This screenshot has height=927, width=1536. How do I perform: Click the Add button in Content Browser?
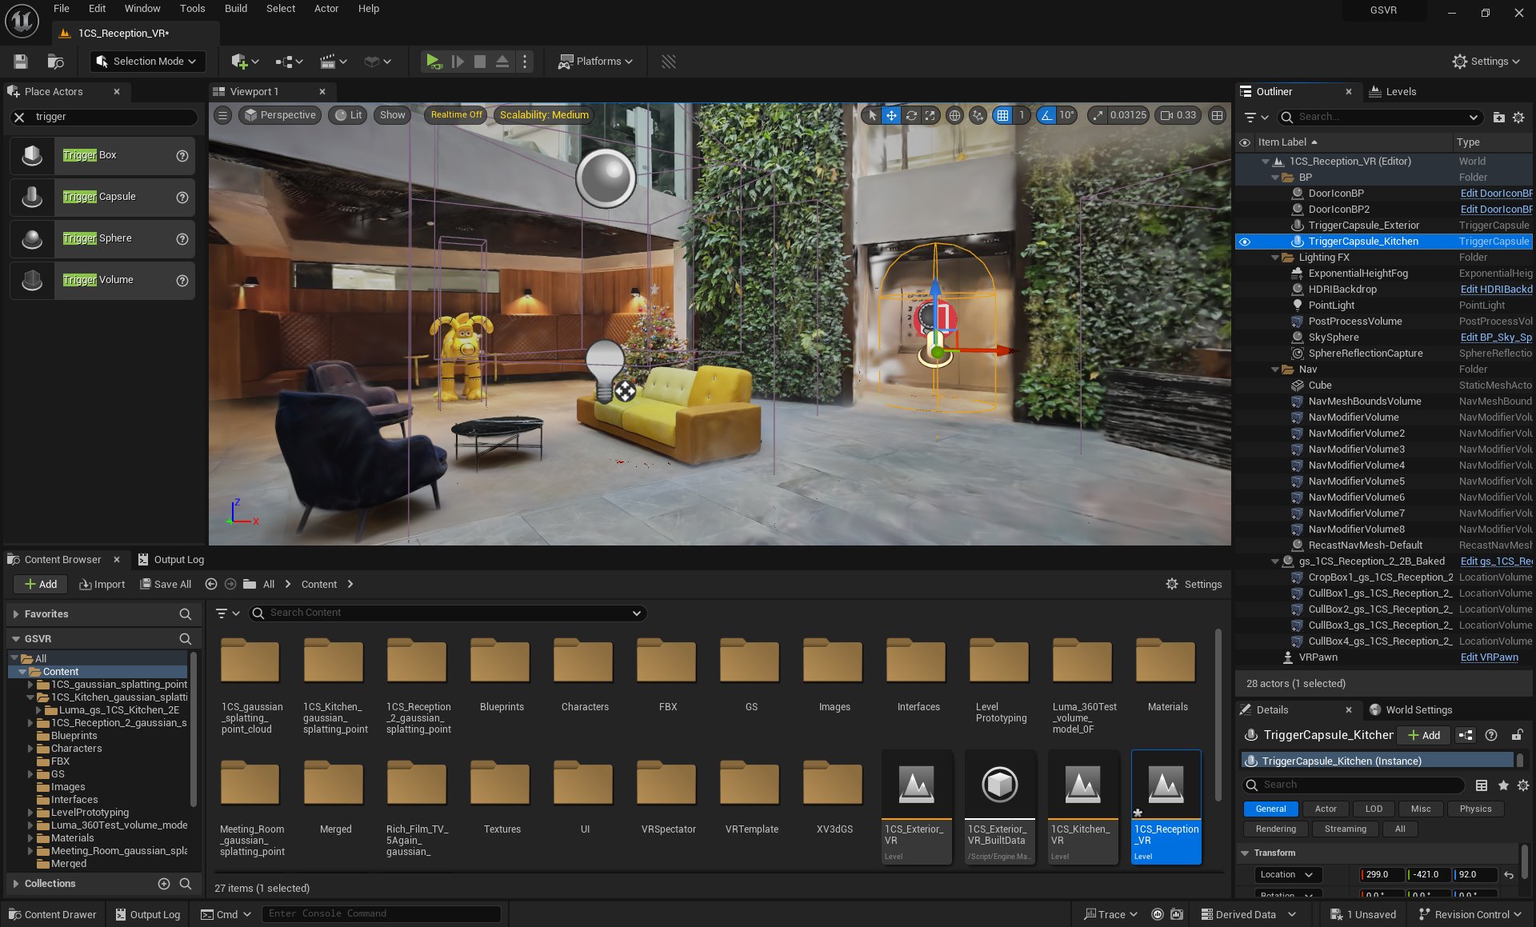click(40, 585)
